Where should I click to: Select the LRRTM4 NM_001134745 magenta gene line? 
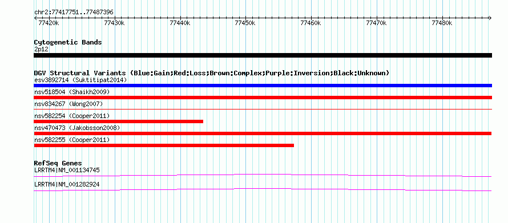263,176
